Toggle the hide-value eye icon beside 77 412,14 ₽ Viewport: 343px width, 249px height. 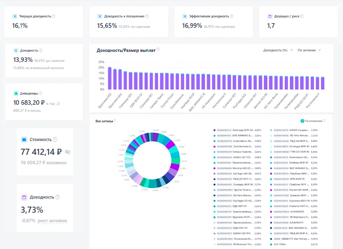(67, 152)
